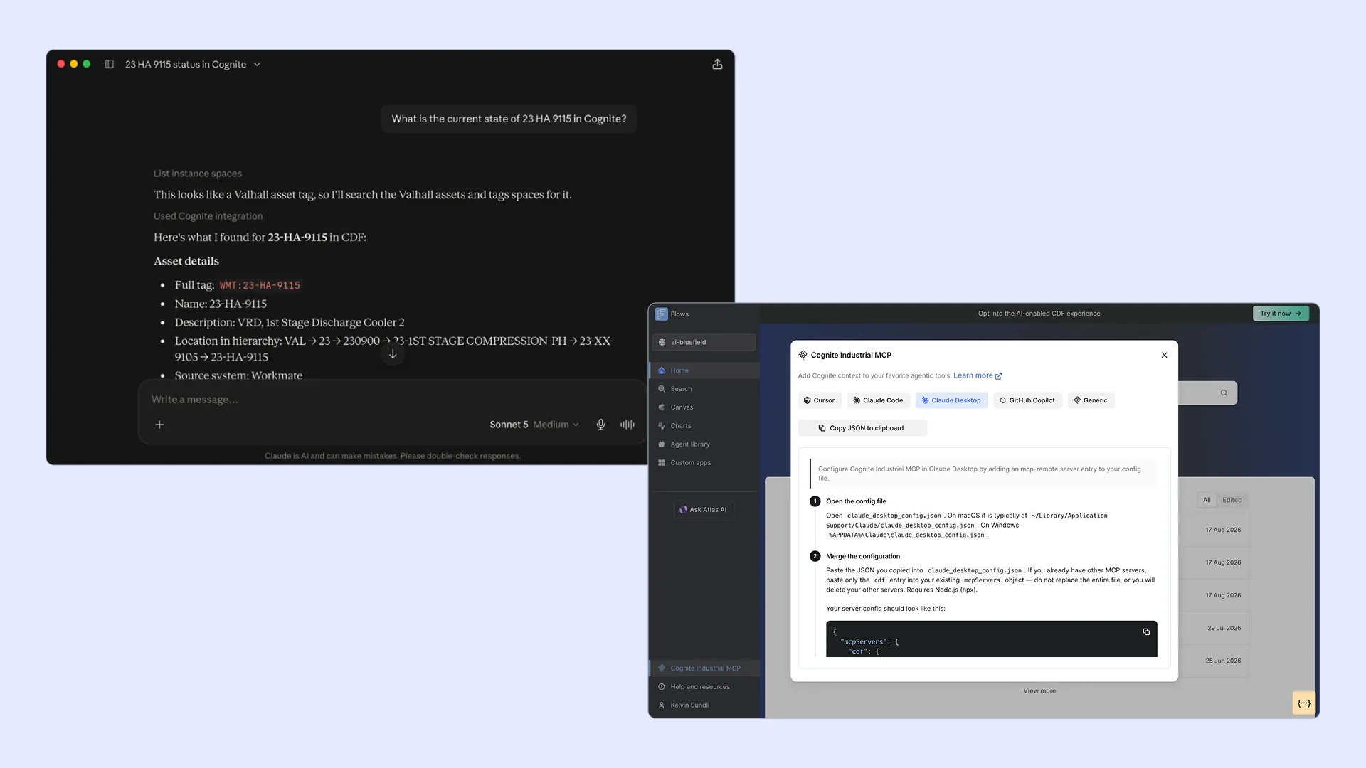Focus the Write a message input field

[x=391, y=400]
